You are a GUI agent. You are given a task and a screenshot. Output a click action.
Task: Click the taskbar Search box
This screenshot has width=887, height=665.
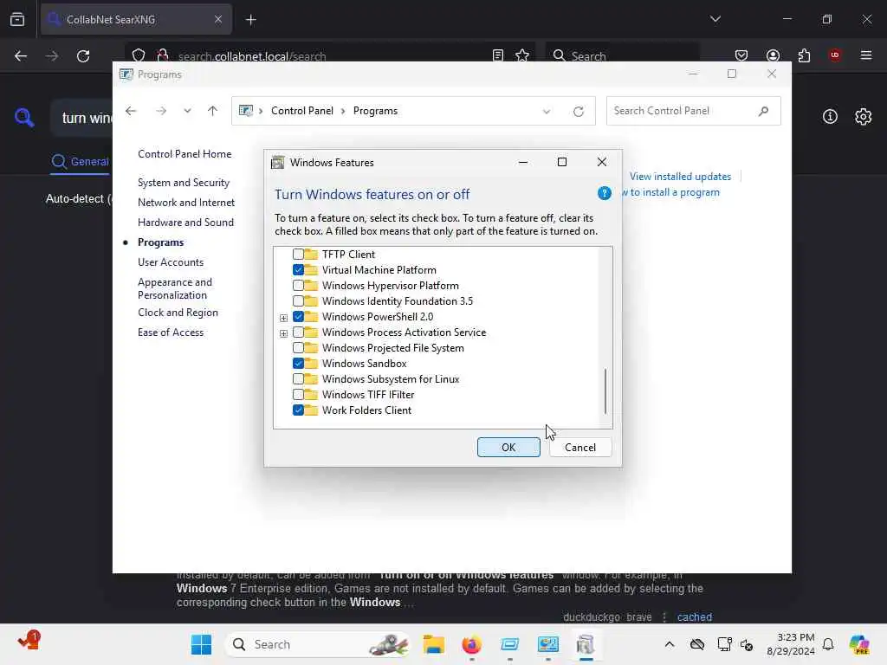[x=318, y=644]
